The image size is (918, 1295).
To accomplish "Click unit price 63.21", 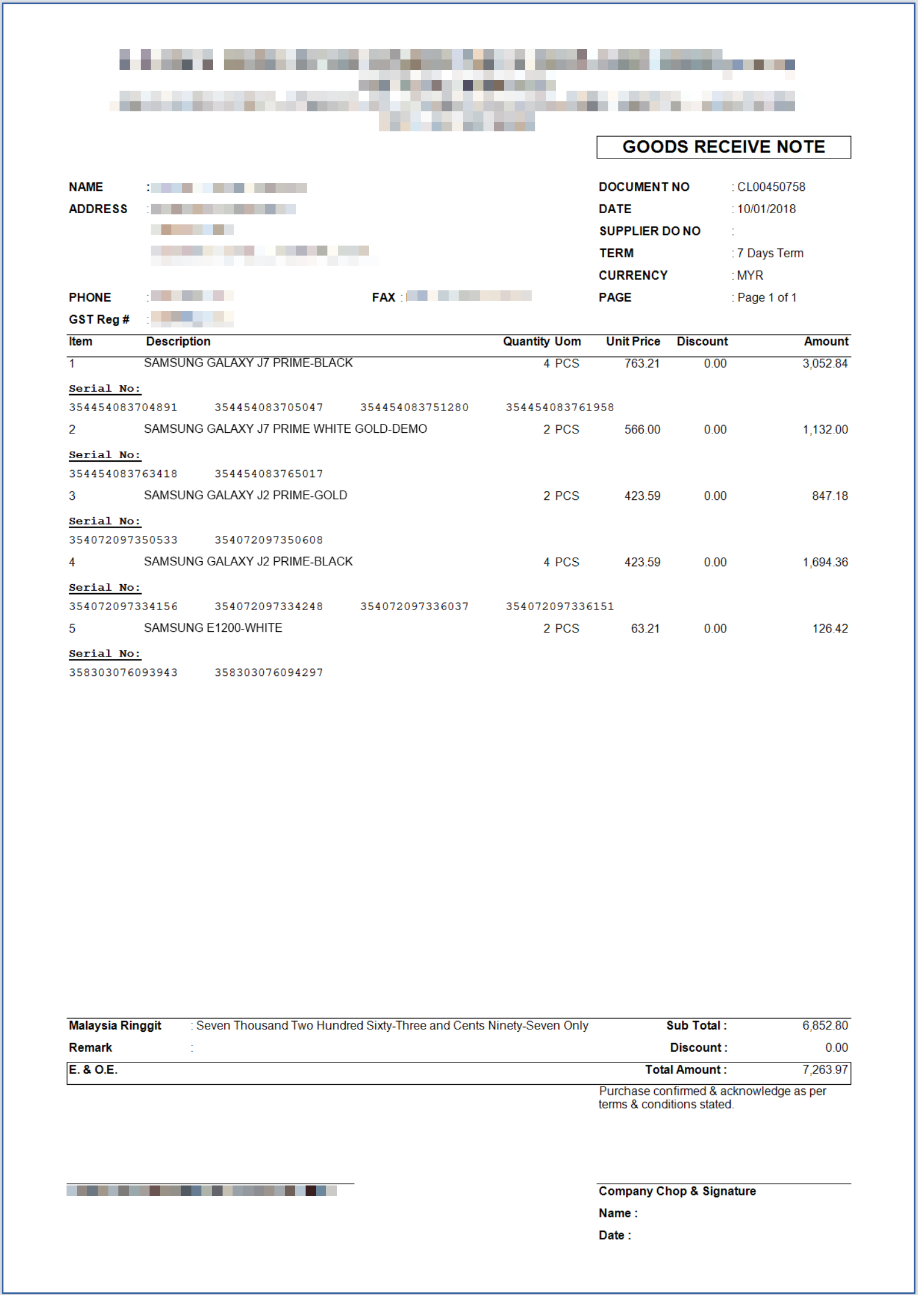I will point(645,628).
